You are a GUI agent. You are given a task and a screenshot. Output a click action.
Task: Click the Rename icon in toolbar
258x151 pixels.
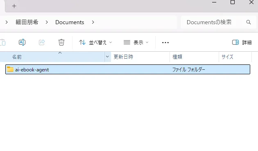coord(22,42)
